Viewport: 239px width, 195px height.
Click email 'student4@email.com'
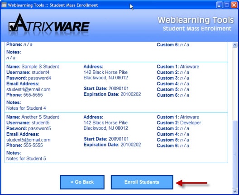29,89
